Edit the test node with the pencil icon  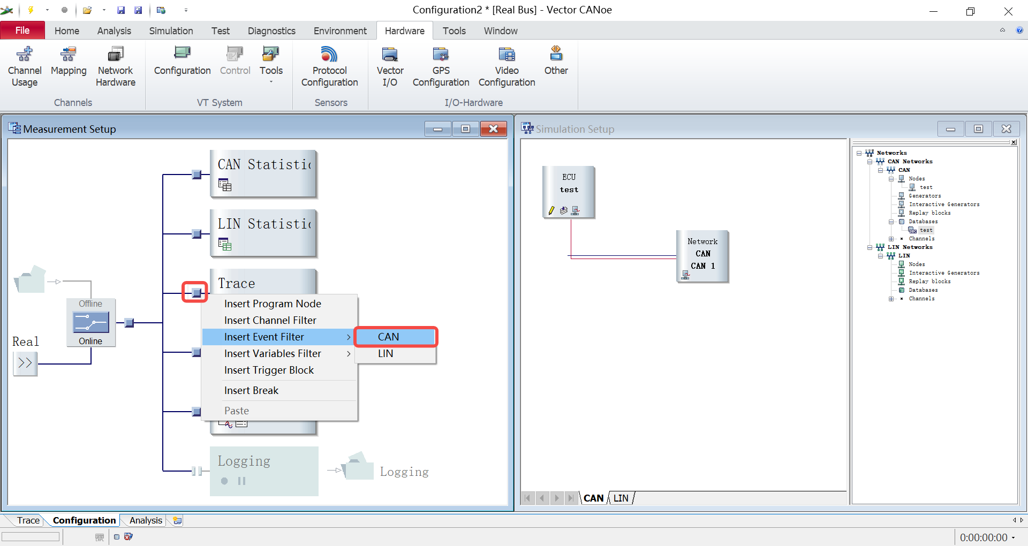click(551, 210)
